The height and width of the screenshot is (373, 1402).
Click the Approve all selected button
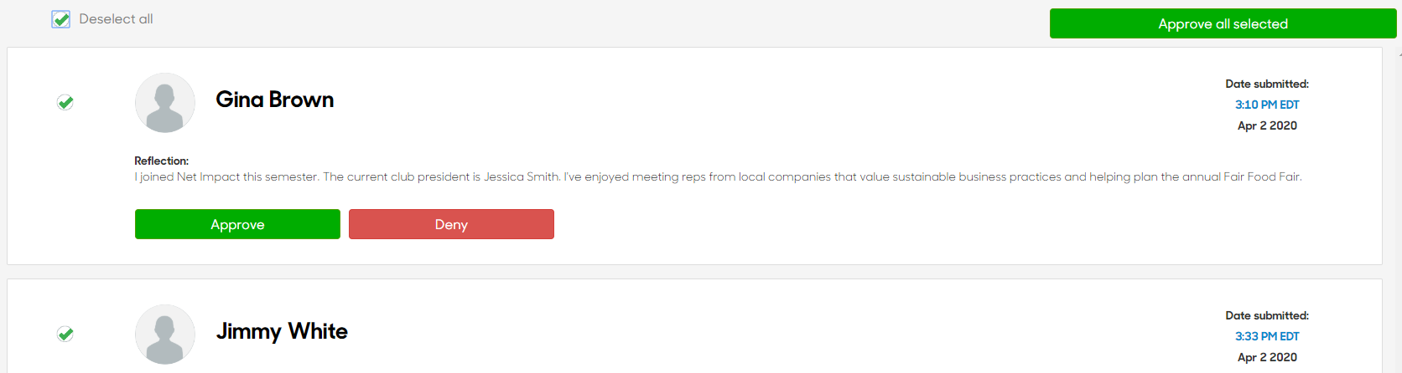[1223, 23]
